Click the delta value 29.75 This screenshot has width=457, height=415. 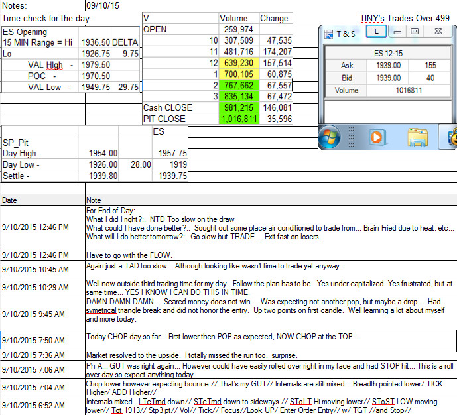(125, 87)
